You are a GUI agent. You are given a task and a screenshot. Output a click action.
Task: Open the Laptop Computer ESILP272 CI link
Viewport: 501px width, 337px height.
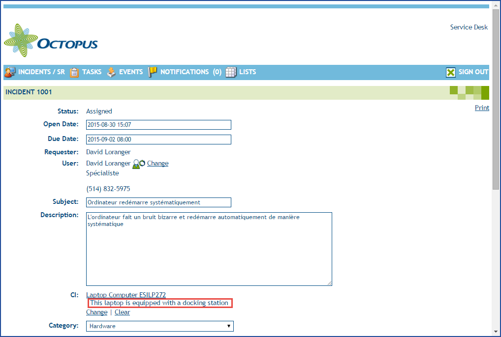[x=126, y=295]
